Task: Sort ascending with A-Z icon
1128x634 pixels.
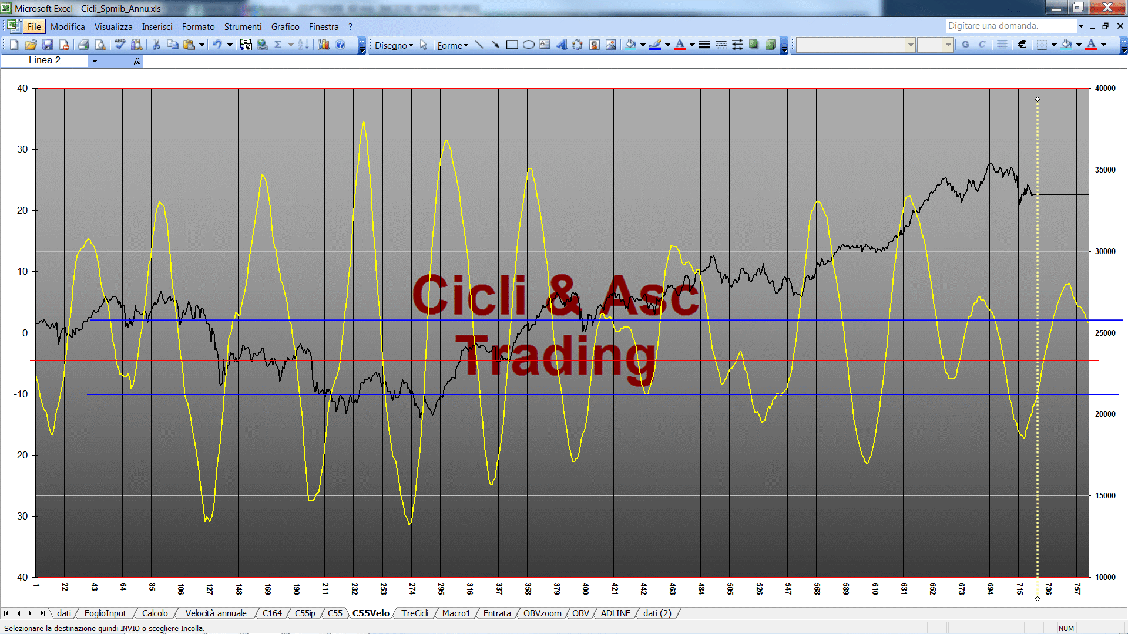Action: 303,45
